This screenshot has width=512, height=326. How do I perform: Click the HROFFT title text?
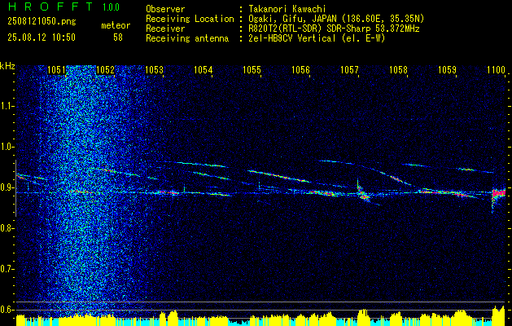[x=50, y=7]
